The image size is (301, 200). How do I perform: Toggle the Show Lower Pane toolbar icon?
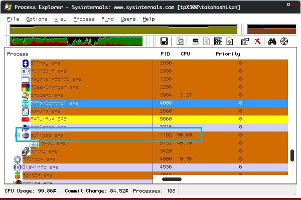click(218, 41)
